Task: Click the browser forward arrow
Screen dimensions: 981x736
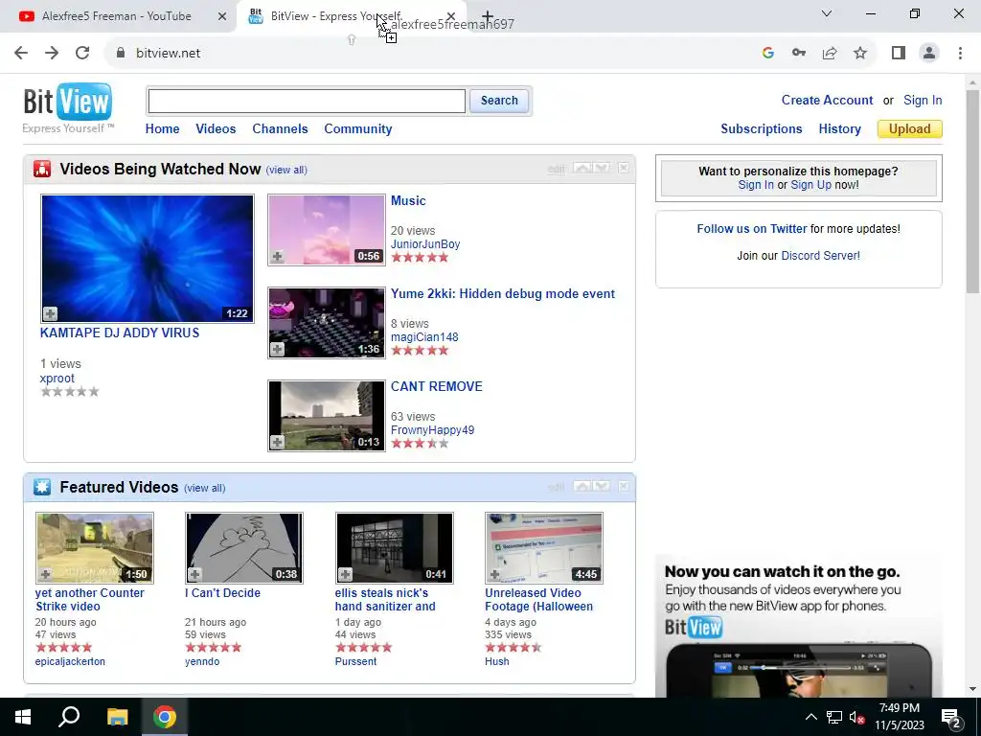Action: [52, 54]
